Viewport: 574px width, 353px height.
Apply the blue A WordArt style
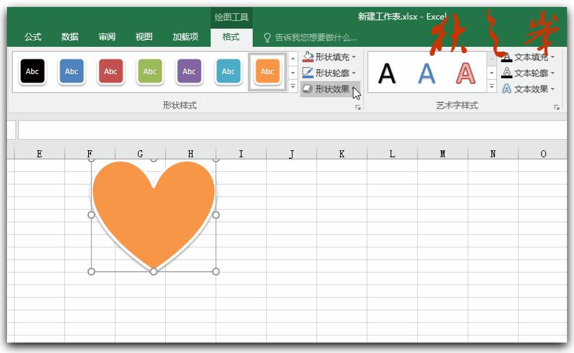426,73
